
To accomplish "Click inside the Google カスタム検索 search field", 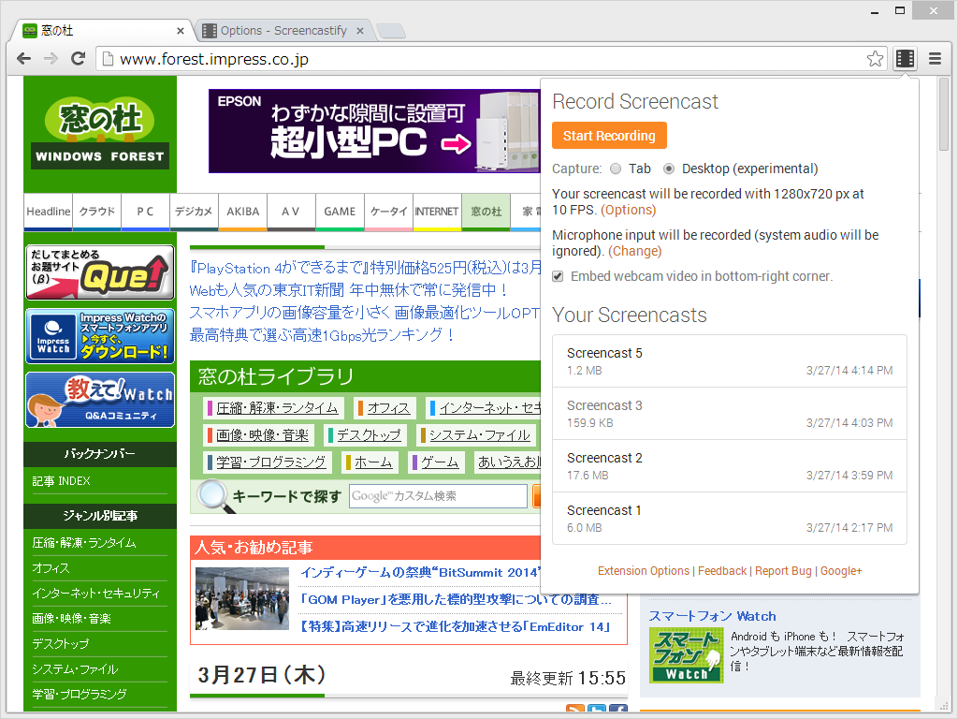I will click(x=438, y=496).
